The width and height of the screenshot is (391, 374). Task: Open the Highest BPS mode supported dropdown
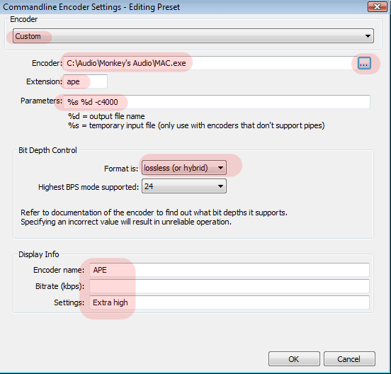click(x=184, y=186)
